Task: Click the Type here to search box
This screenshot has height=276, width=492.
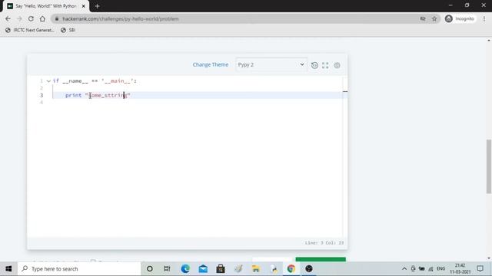Action: coord(79,269)
